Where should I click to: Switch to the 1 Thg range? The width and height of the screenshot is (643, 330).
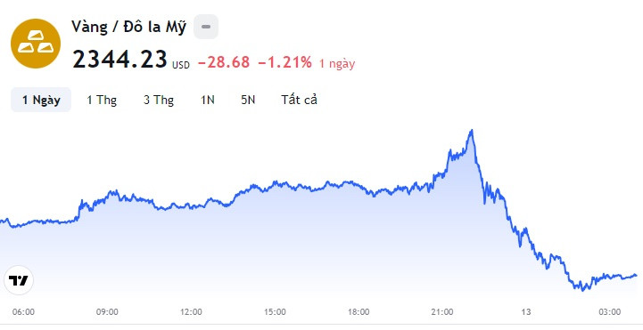102,100
